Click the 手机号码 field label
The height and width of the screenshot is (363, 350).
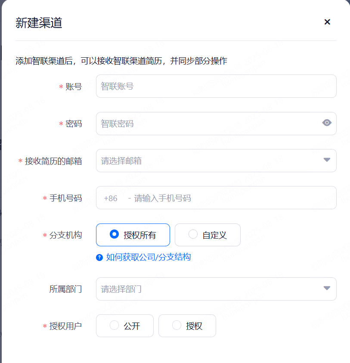pyautogui.click(x=65, y=198)
